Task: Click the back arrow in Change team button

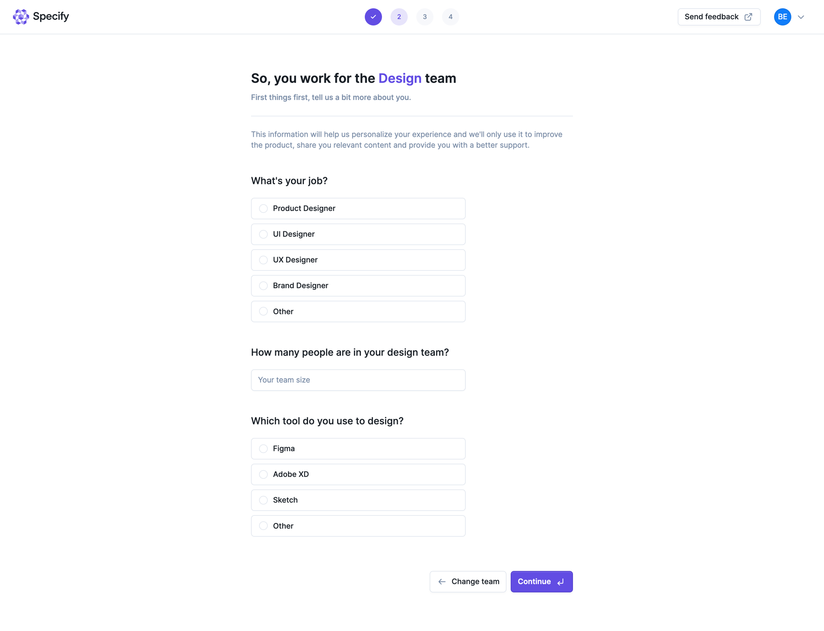Action: tap(442, 582)
